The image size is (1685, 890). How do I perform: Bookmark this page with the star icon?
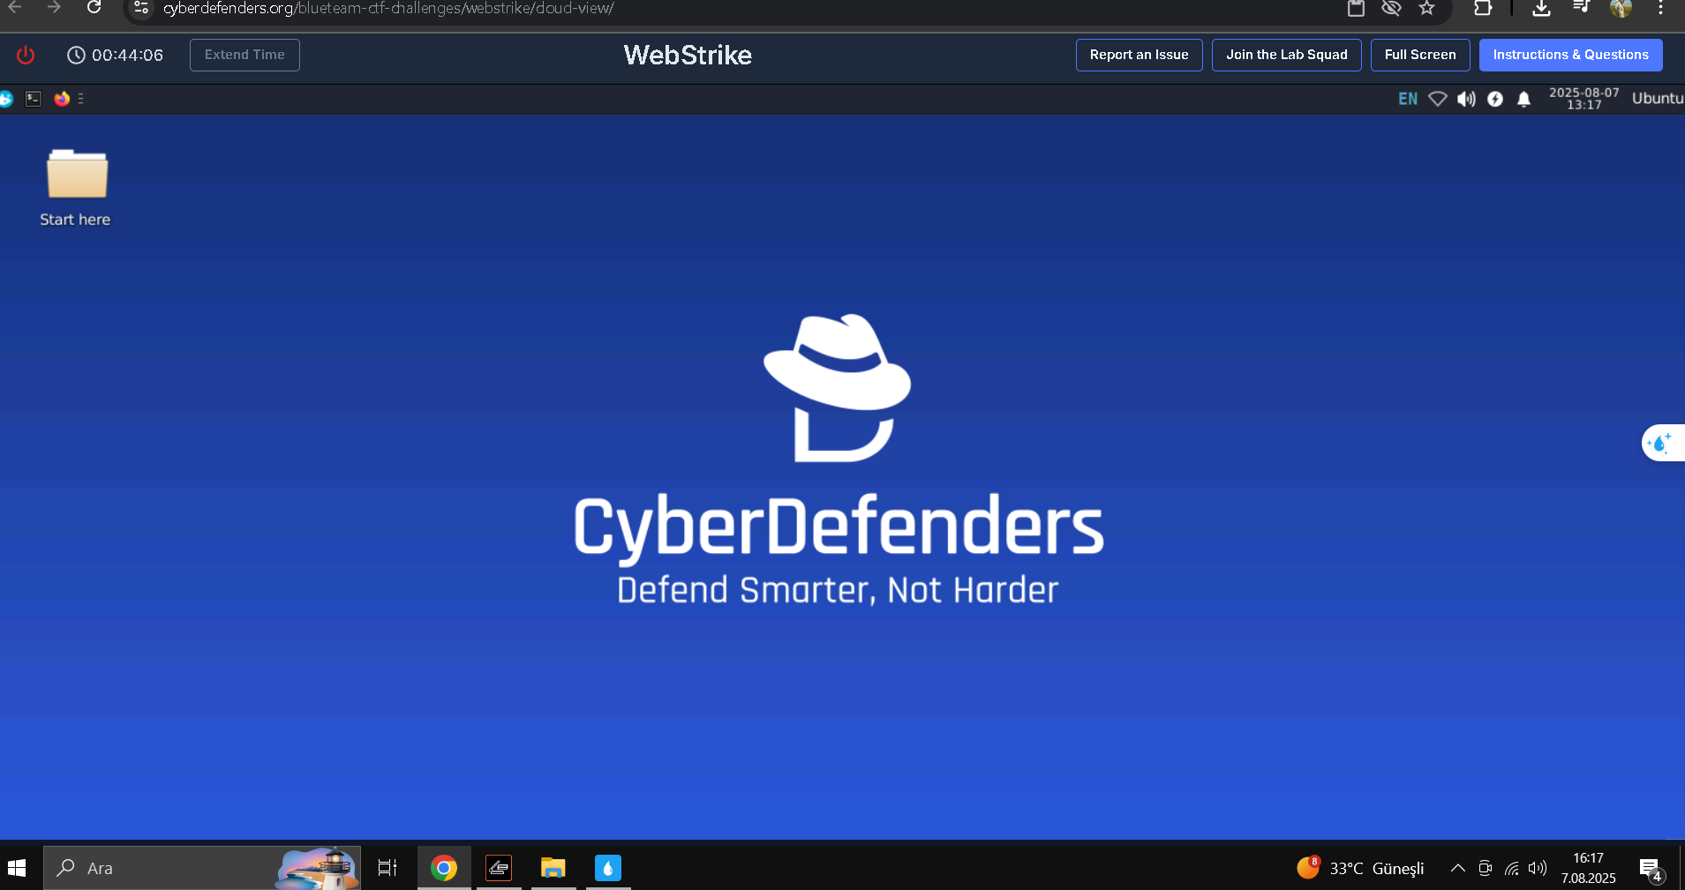pos(1426,8)
